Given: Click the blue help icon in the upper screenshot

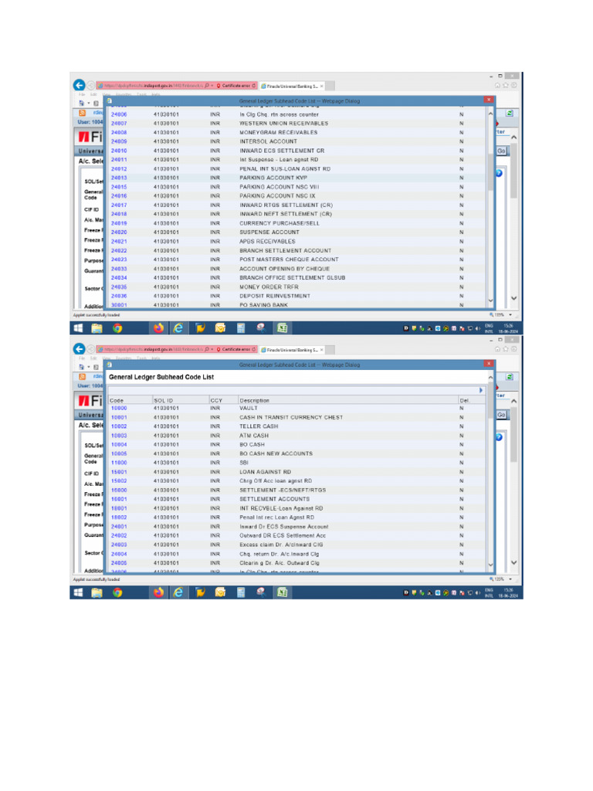Looking at the screenshot, I should click(499, 173).
